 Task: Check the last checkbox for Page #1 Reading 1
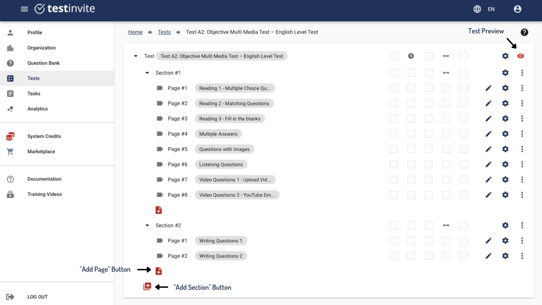[x=463, y=88]
